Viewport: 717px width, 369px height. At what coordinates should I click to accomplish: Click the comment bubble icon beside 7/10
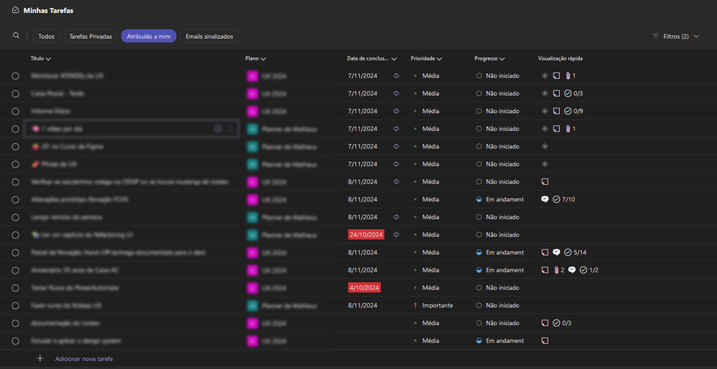pos(545,199)
